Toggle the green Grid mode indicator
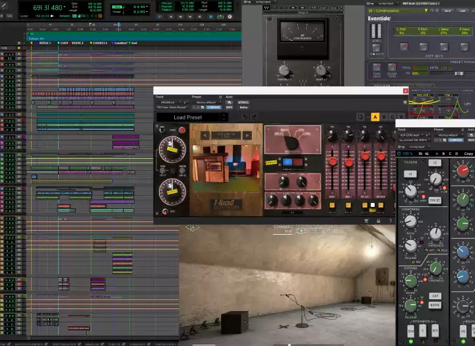The width and height of the screenshot is (475, 346). (117, 7)
